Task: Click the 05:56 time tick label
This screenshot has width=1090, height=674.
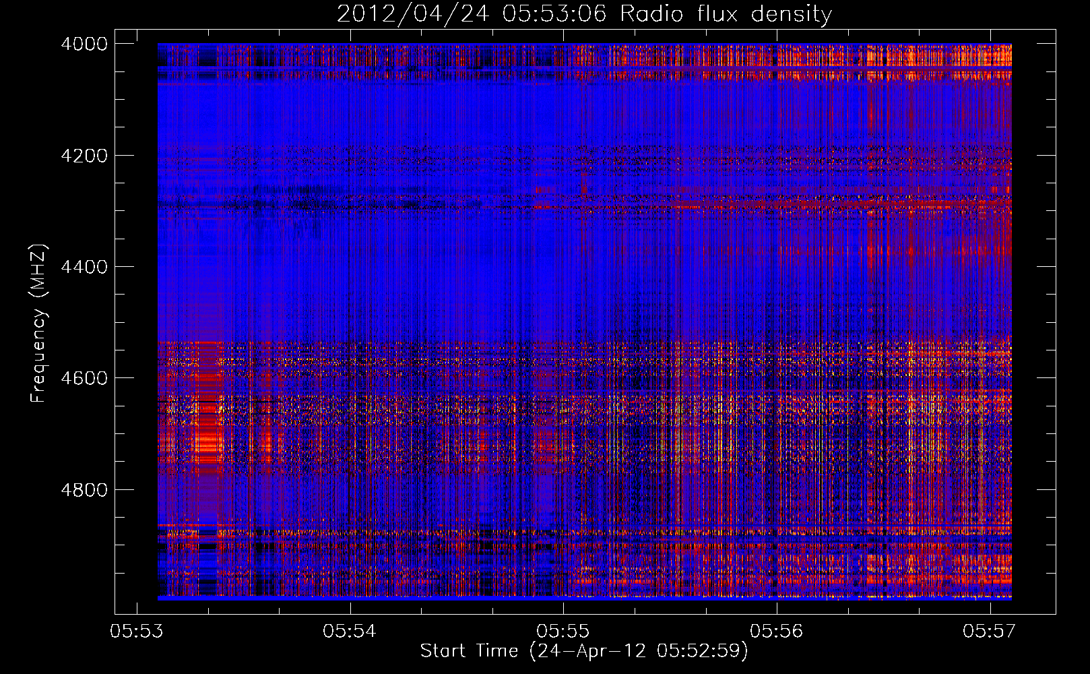Action: click(x=777, y=631)
